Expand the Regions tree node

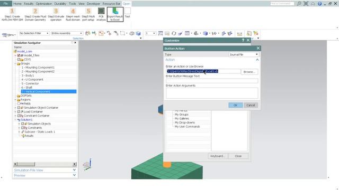tap(15, 100)
